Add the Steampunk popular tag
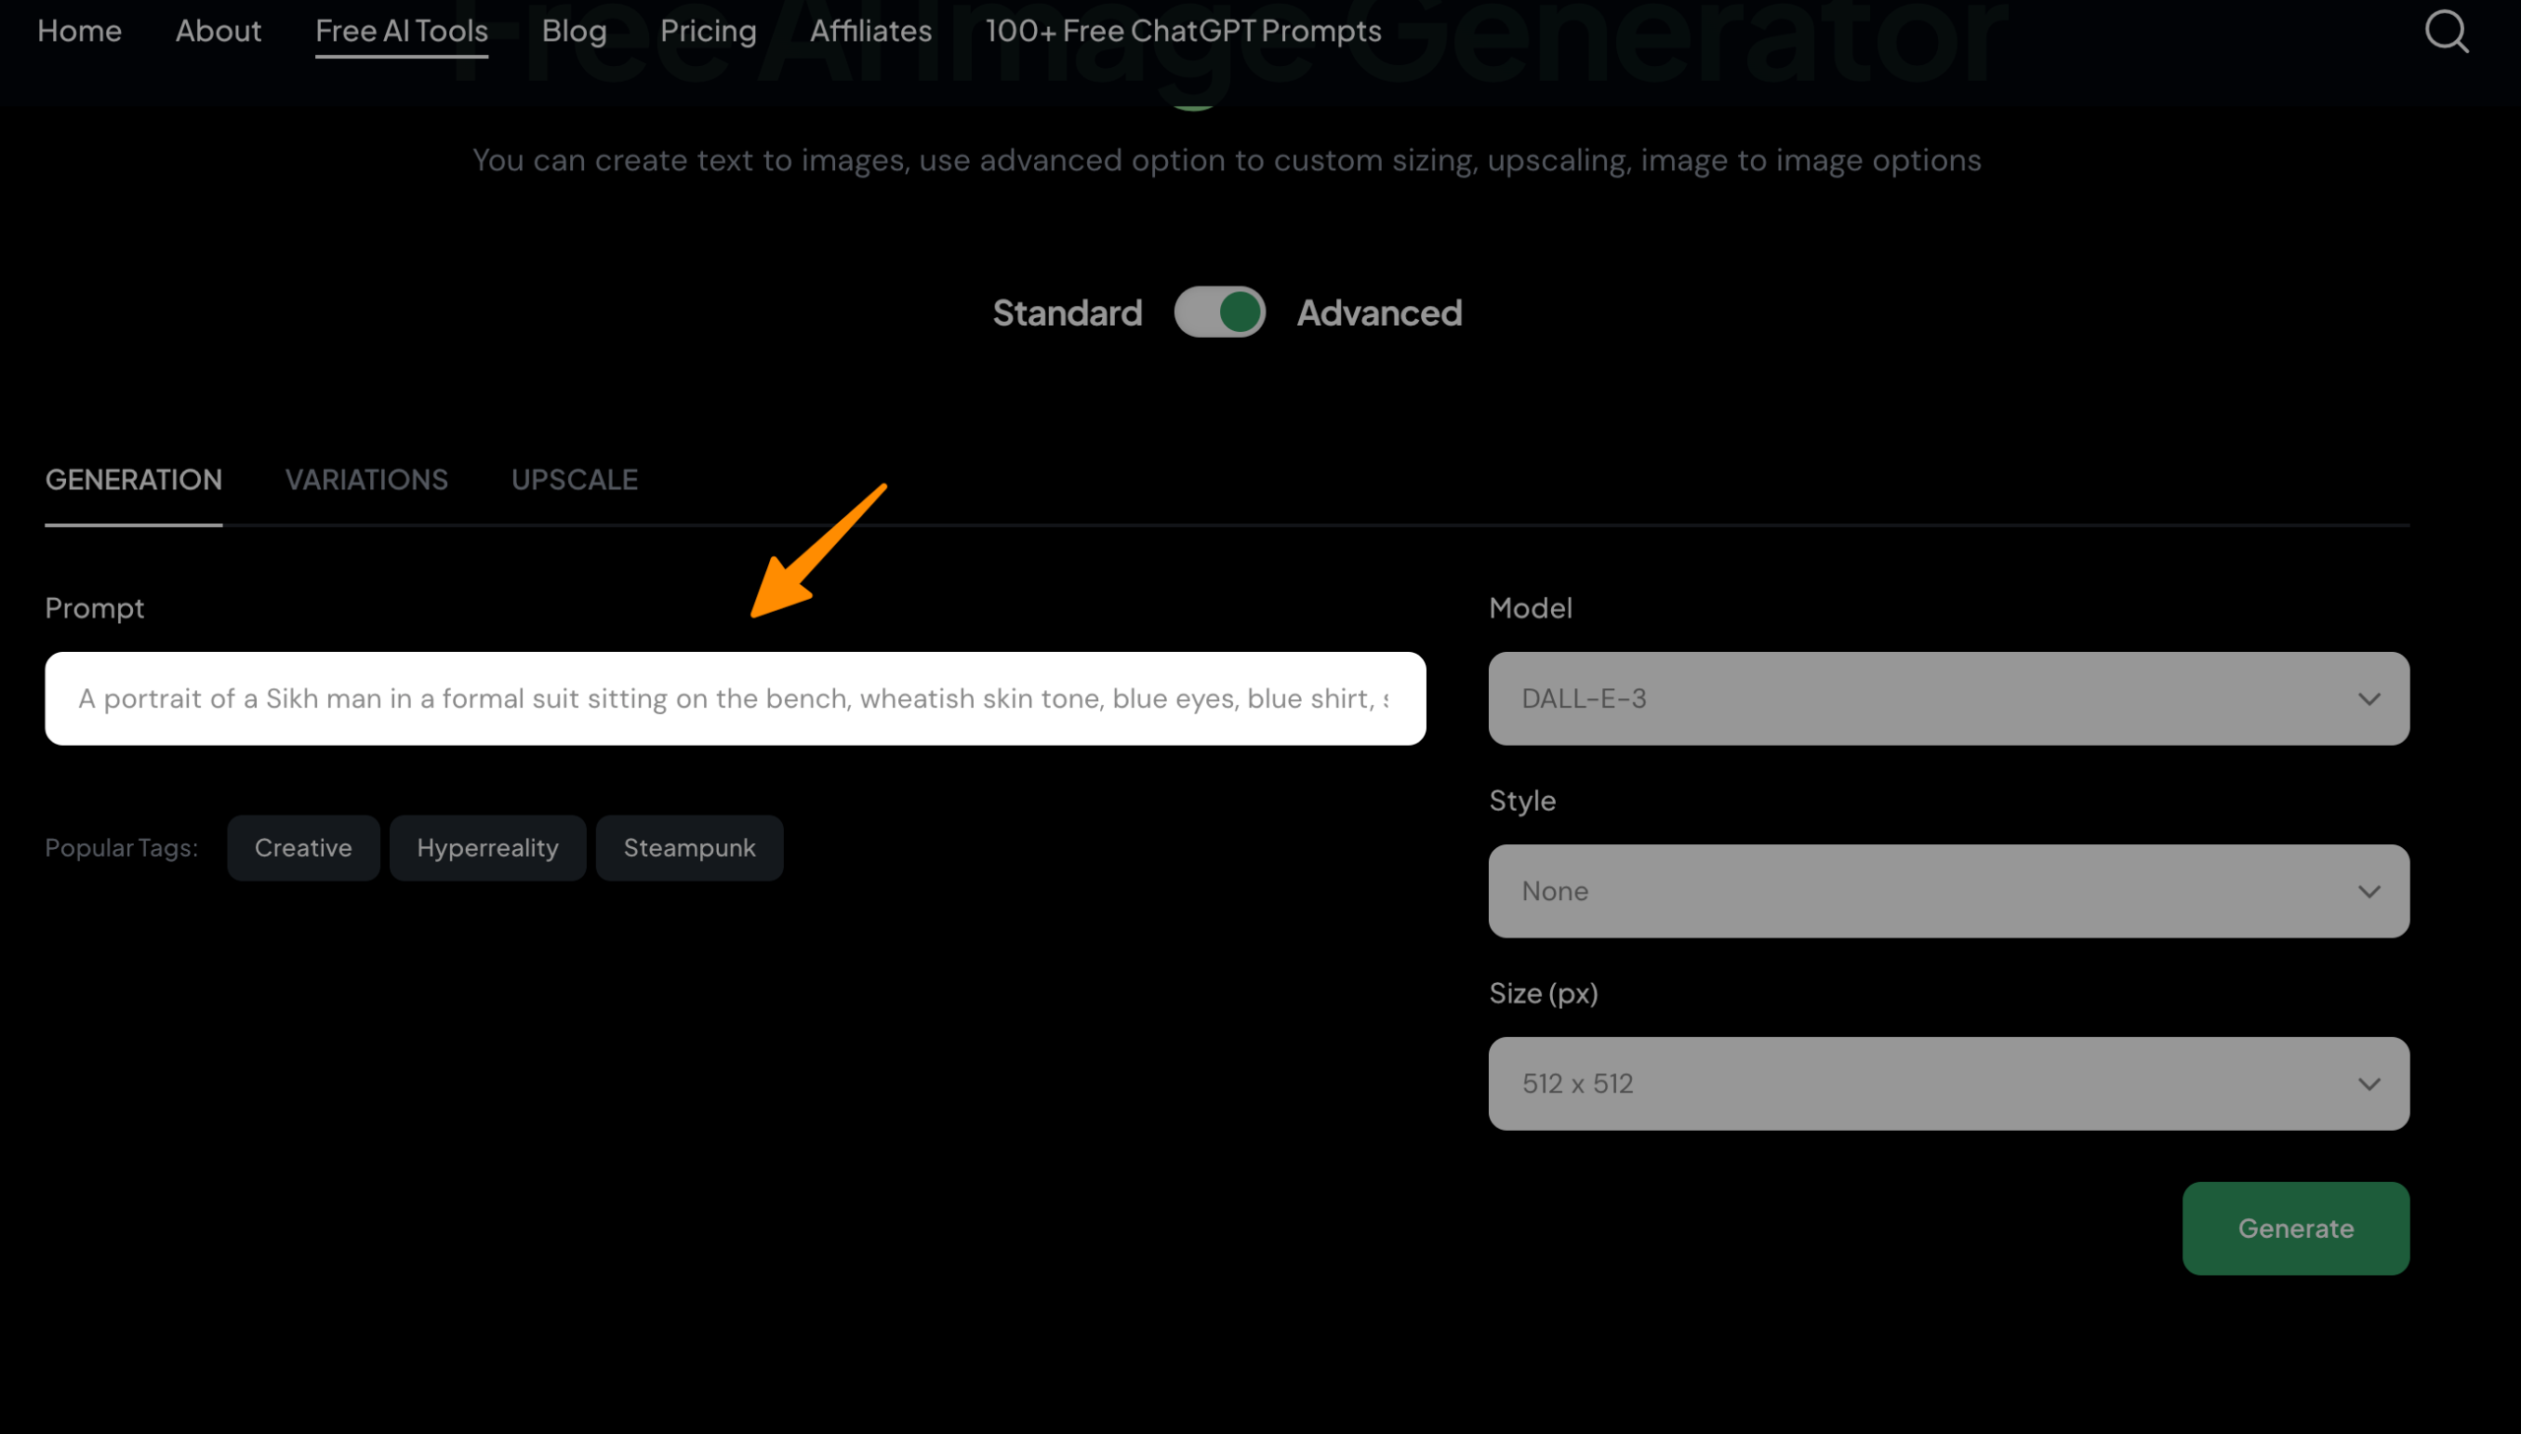 pyautogui.click(x=689, y=847)
